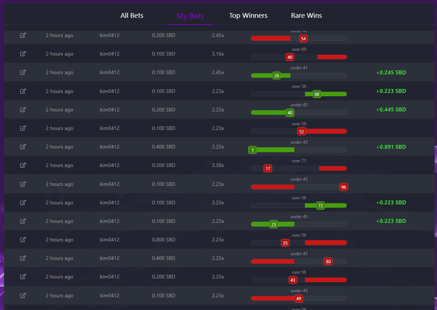Click open-bet icon for the +0.245 SBD win

point(23,72)
